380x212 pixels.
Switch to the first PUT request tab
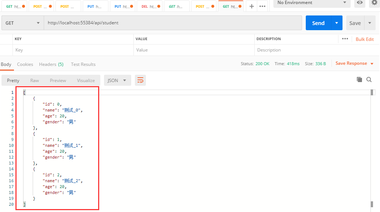(96, 6)
